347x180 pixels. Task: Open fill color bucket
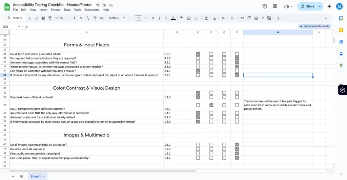tap(182, 18)
